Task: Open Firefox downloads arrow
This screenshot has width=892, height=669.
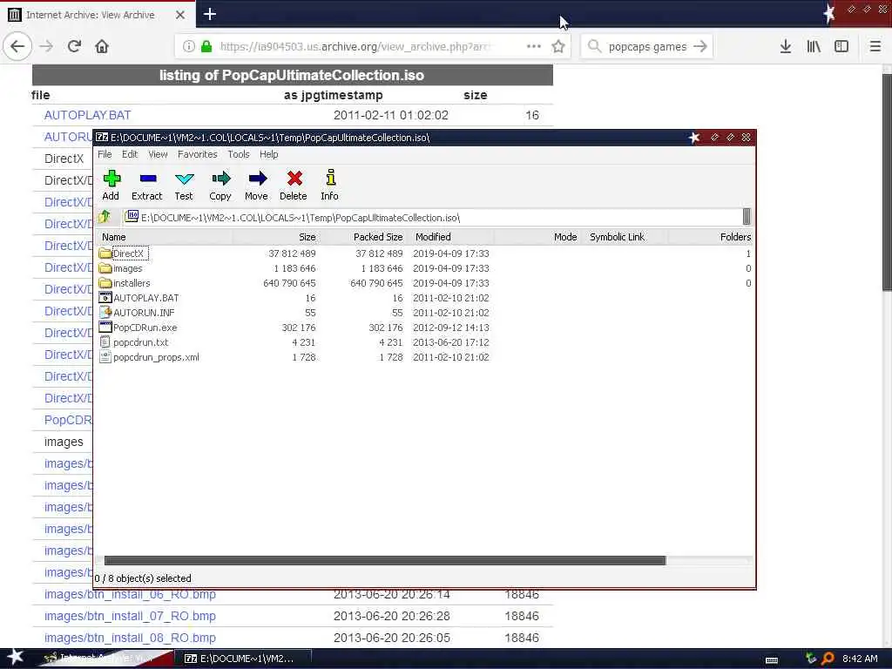Action: 786,47
